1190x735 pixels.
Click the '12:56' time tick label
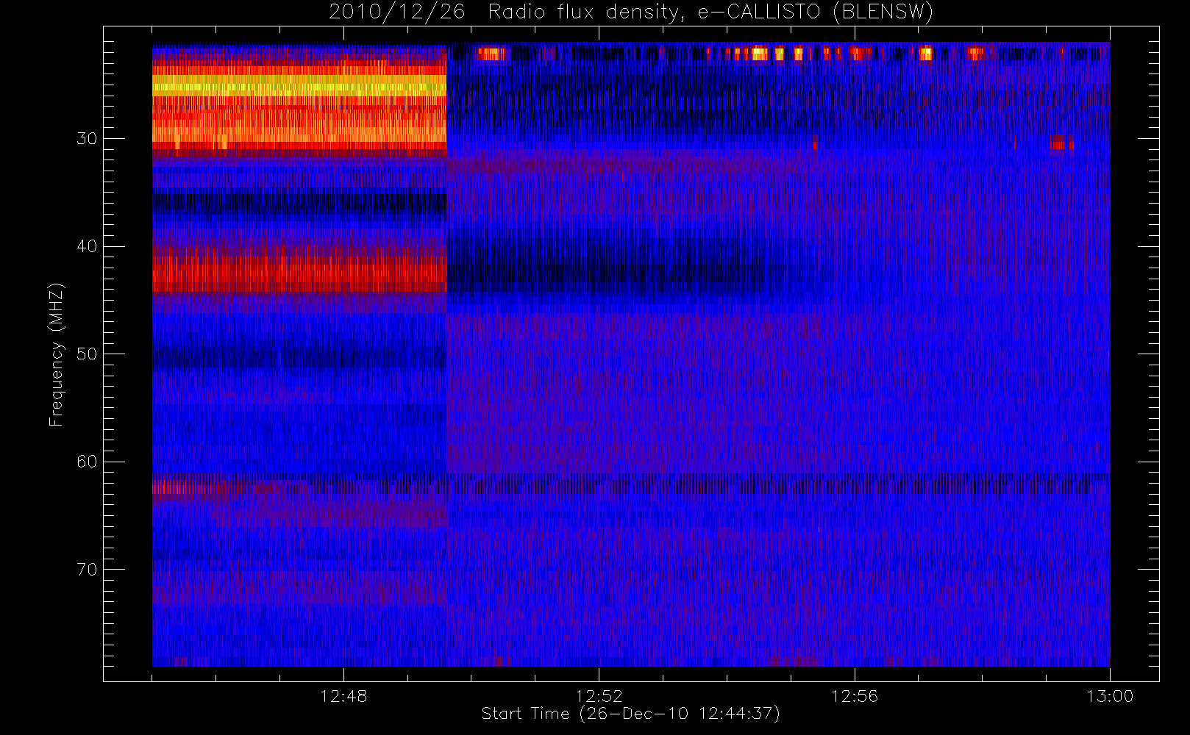[855, 696]
